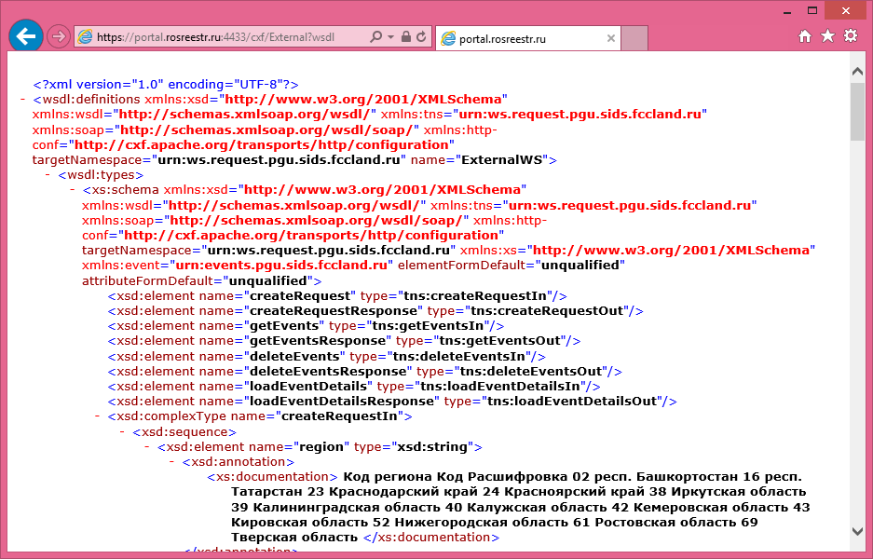Click the Internet Explorer page icon in address bar
The width and height of the screenshot is (873, 559).
[x=85, y=36]
